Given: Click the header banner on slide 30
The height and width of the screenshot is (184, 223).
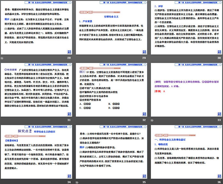Looking at the screenshot, I should [186, 3].
